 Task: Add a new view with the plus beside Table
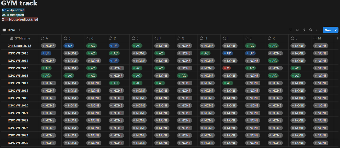pos(20,30)
